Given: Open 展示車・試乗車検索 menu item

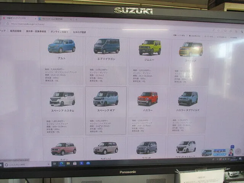Looking at the screenshot, I should point(36,31).
